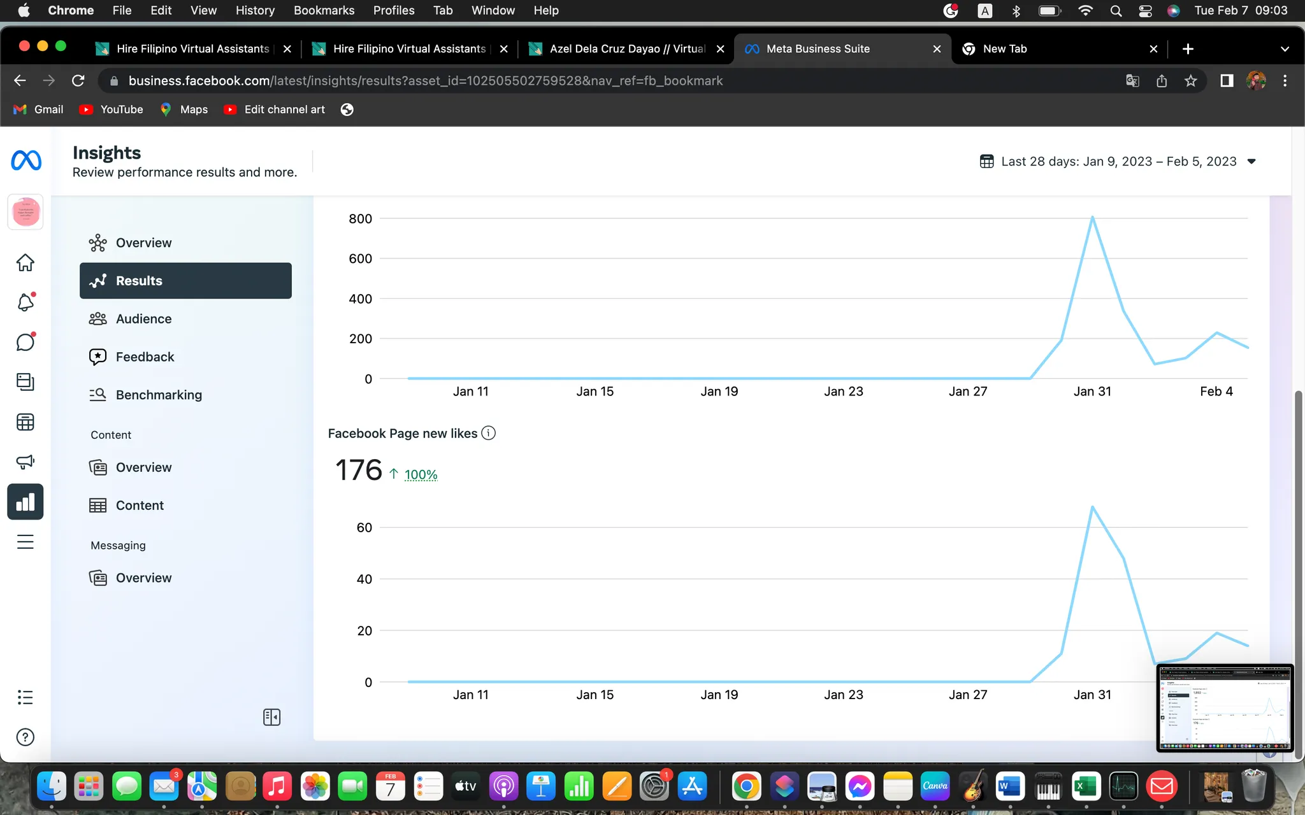Click info icon beside Page new likes
Image resolution: width=1305 pixels, height=815 pixels.
click(x=489, y=433)
